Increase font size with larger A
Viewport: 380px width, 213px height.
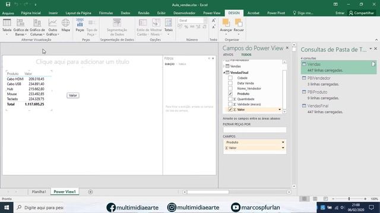pyautogui.click(x=214, y=21)
